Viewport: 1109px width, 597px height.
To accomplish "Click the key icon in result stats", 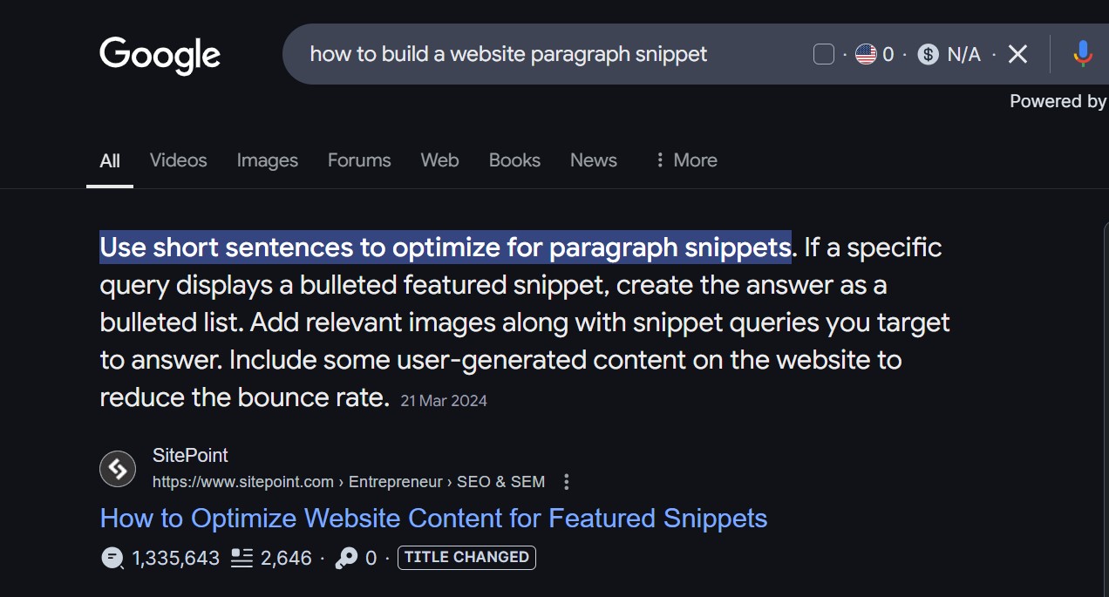I will tap(346, 558).
